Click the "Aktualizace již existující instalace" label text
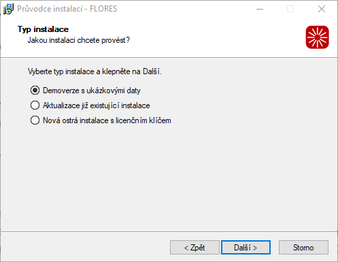The height and width of the screenshot is (262, 338). pyautogui.click(x=97, y=105)
